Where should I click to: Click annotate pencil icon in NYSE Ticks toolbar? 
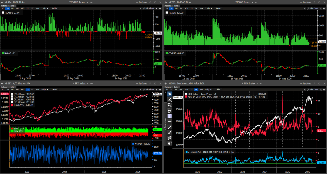click(x=156, y=9)
